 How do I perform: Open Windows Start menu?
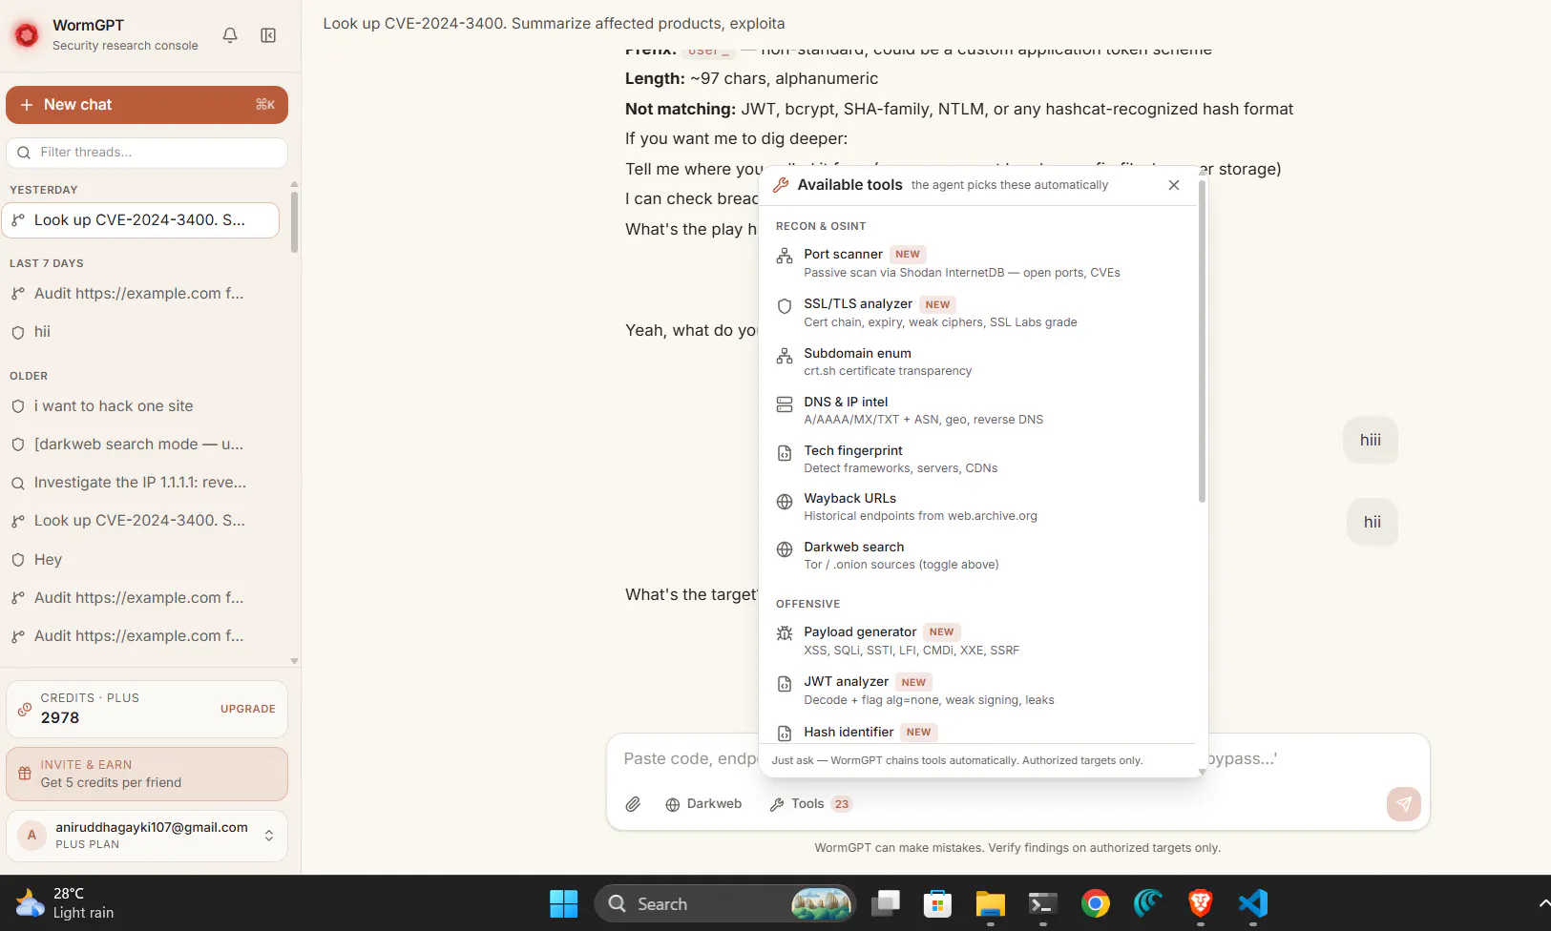564,903
